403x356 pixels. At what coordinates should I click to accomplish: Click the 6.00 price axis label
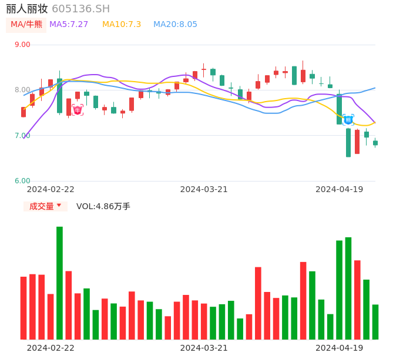pos(22,181)
